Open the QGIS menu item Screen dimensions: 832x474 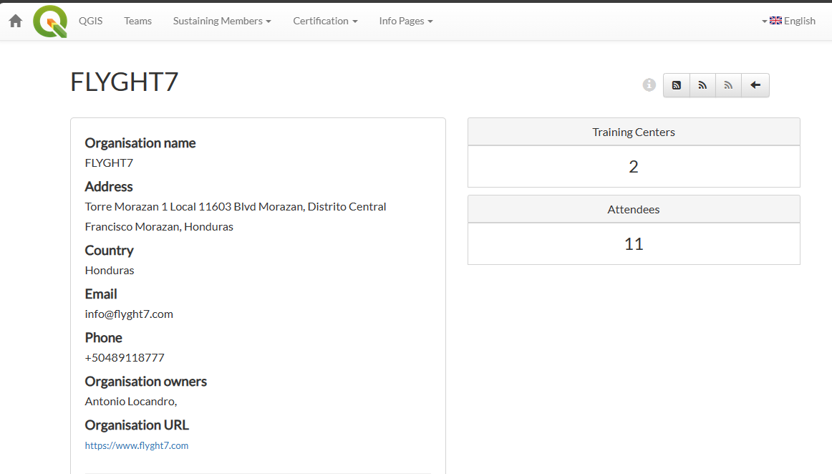pos(91,21)
